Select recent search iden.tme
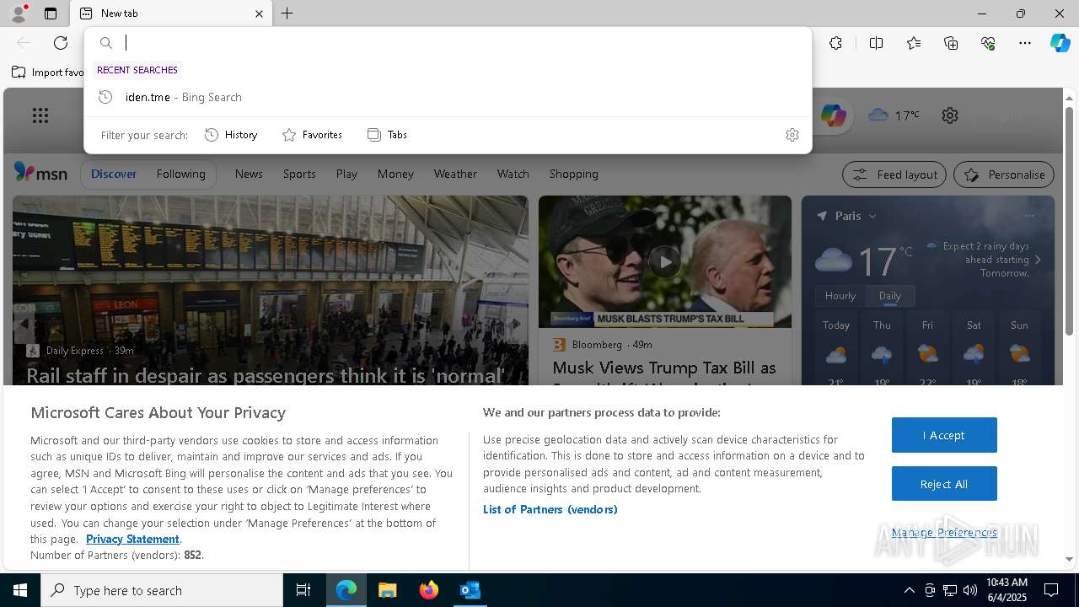Image resolution: width=1079 pixels, height=607 pixels. coord(448,97)
